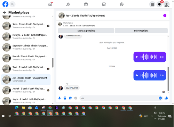Record a voice clip with microphone icon
Viewport: 174px width, 127px height.
(x=60, y=98)
